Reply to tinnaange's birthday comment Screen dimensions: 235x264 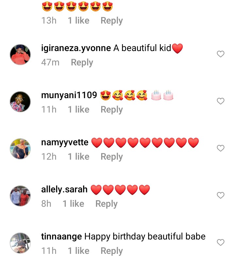[112, 251]
